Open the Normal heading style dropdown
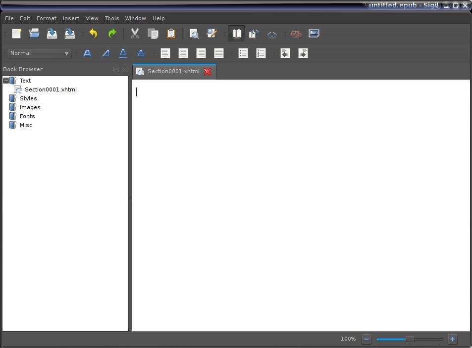Viewport: 472px width, 348px height. click(40, 53)
